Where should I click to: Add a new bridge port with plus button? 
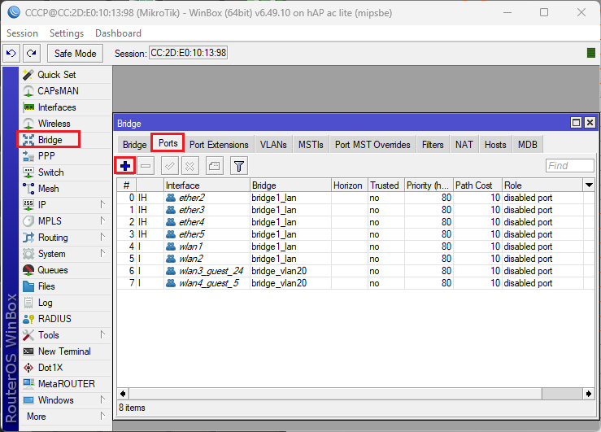click(125, 166)
